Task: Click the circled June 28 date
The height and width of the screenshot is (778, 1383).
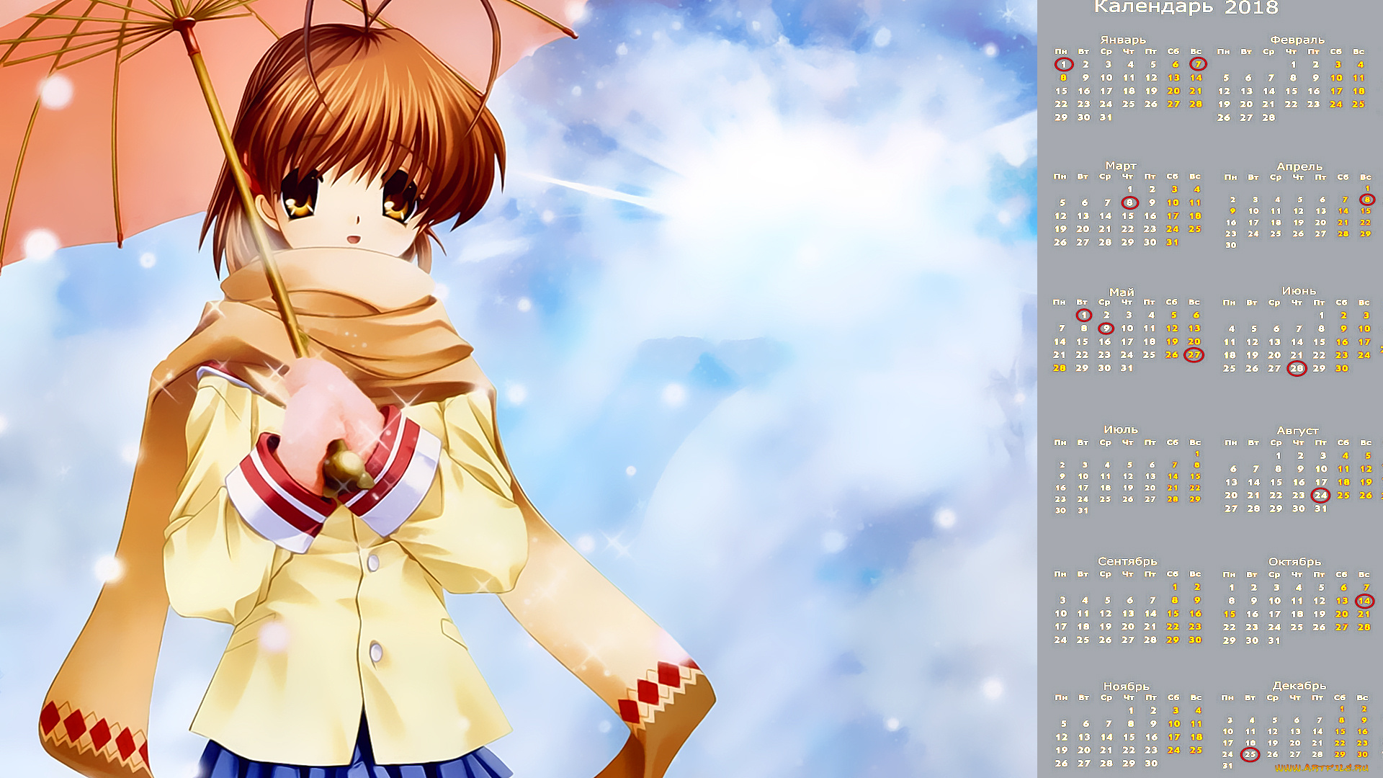Action: coord(1297,368)
